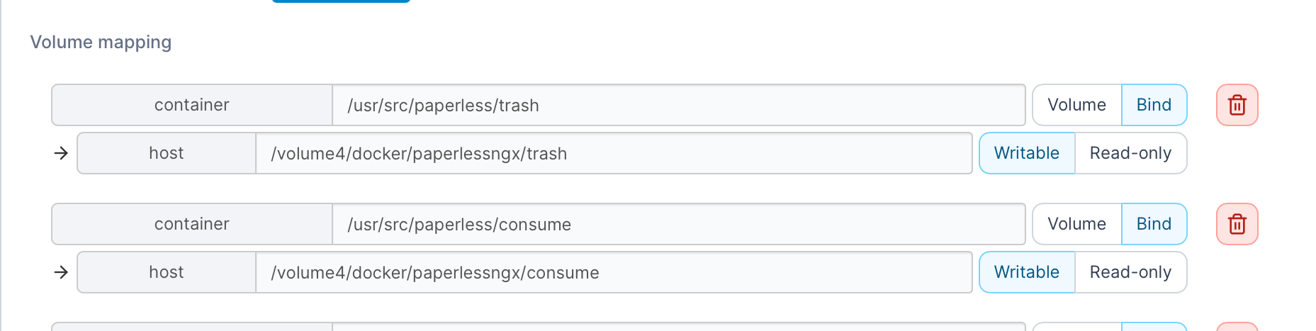Click the arrow icon beside trash host path
The height and width of the screenshot is (331, 1316).
click(61, 153)
